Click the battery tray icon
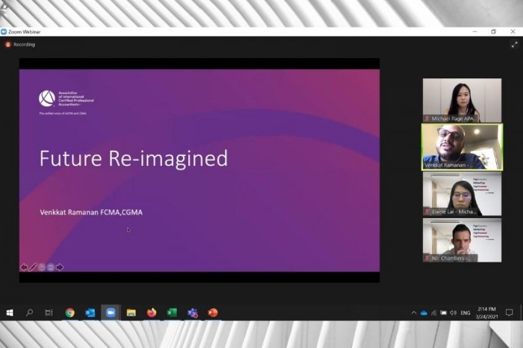This screenshot has height=348, width=523. (x=443, y=313)
